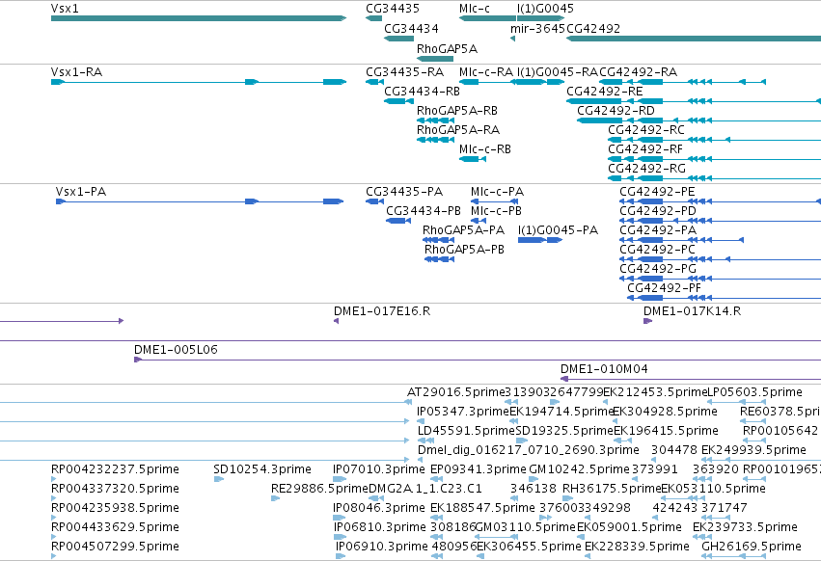Select the IP08046.3prime EST label

click(379, 508)
